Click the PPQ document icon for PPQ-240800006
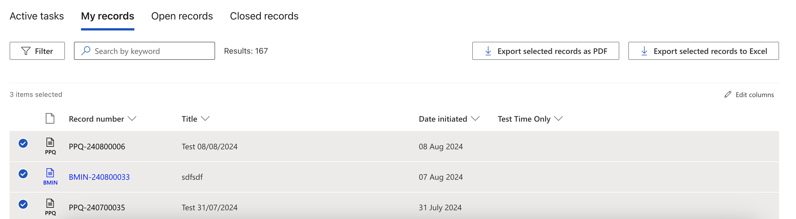This screenshot has width=796, height=219. click(x=50, y=143)
